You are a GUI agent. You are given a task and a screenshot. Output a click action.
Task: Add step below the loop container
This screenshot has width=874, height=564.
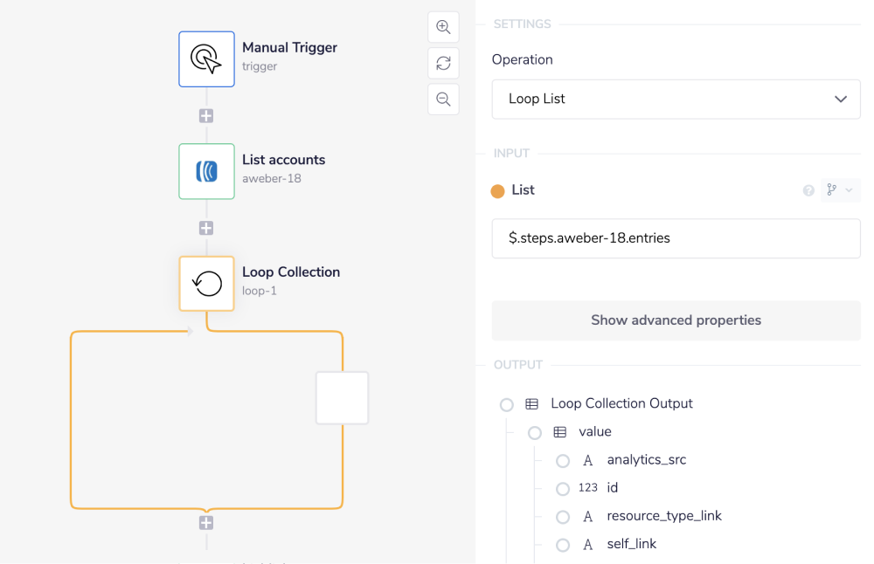point(206,523)
